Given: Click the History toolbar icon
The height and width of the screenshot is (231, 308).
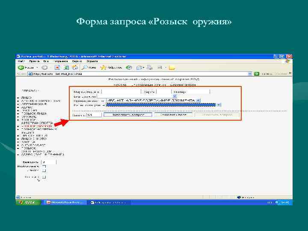Looking at the screenshot, I should pyautogui.click(x=129, y=68).
